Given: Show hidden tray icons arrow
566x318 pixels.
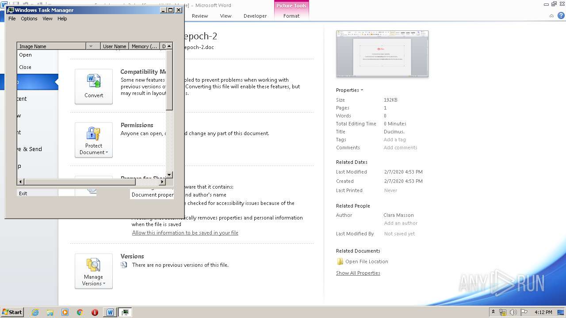Looking at the screenshot, I should pos(493,312).
